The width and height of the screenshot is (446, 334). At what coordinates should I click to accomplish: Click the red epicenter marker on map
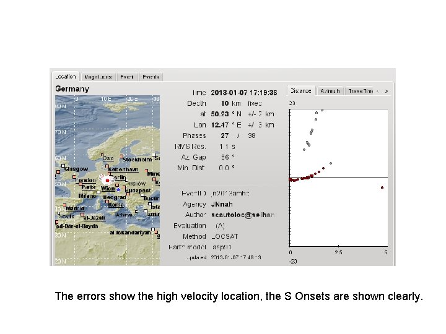click(x=107, y=181)
